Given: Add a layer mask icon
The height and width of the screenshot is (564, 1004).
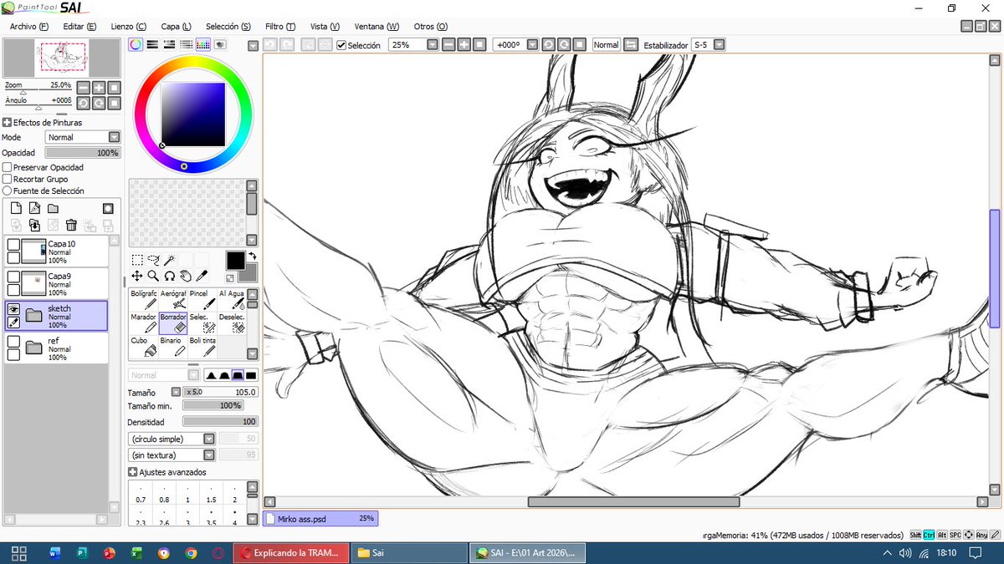Looking at the screenshot, I should tap(108, 208).
